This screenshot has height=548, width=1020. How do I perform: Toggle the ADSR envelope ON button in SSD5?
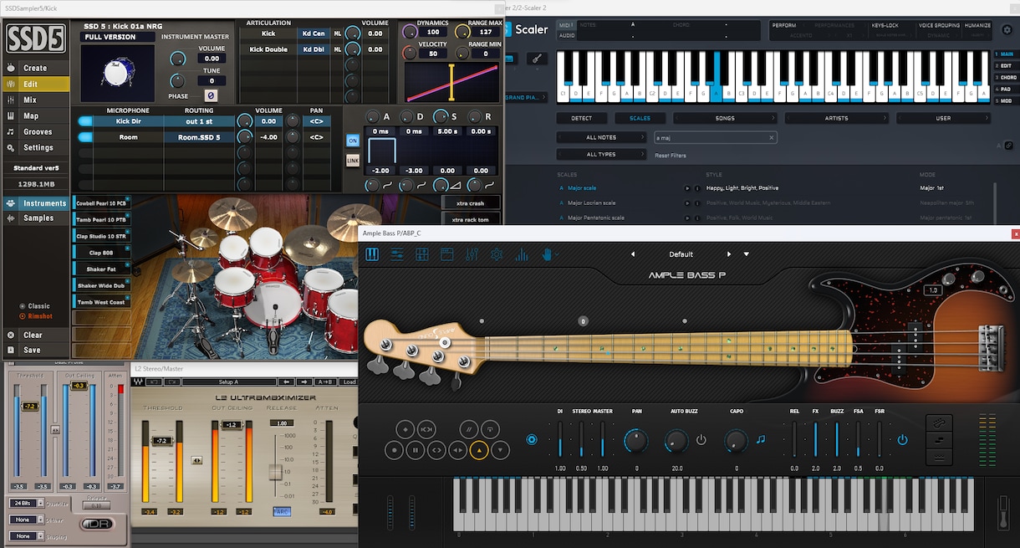[353, 141]
